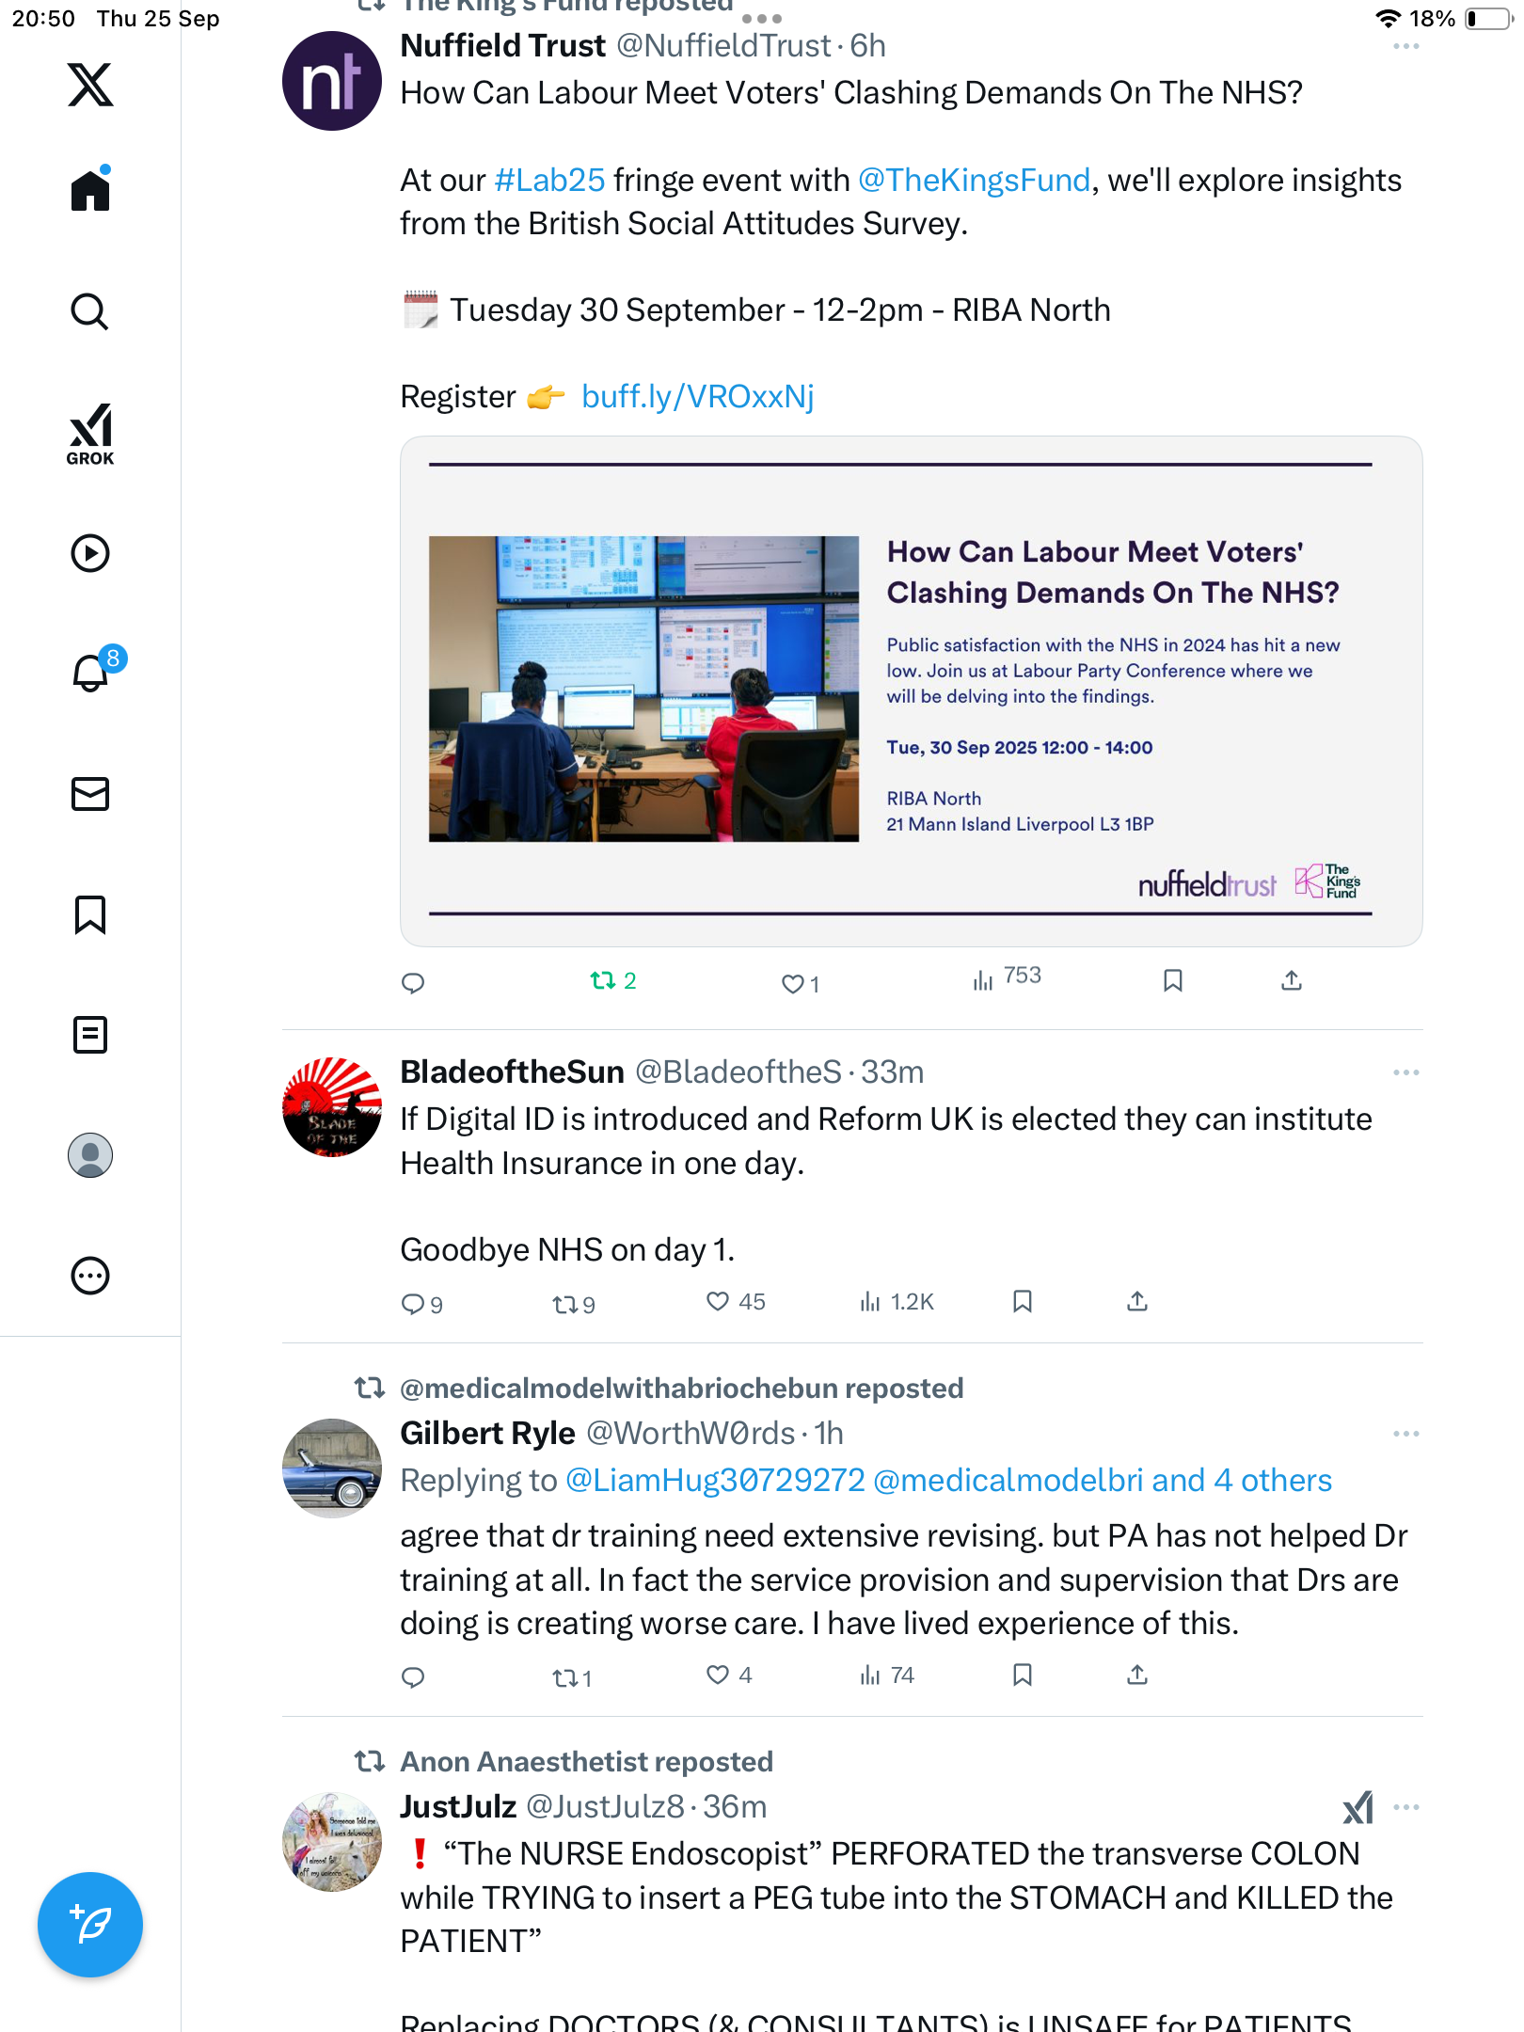The height and width of the screenshot is (2032, 1524).
Task: Open the Search page in sidebar
Action: pos(90,311)
